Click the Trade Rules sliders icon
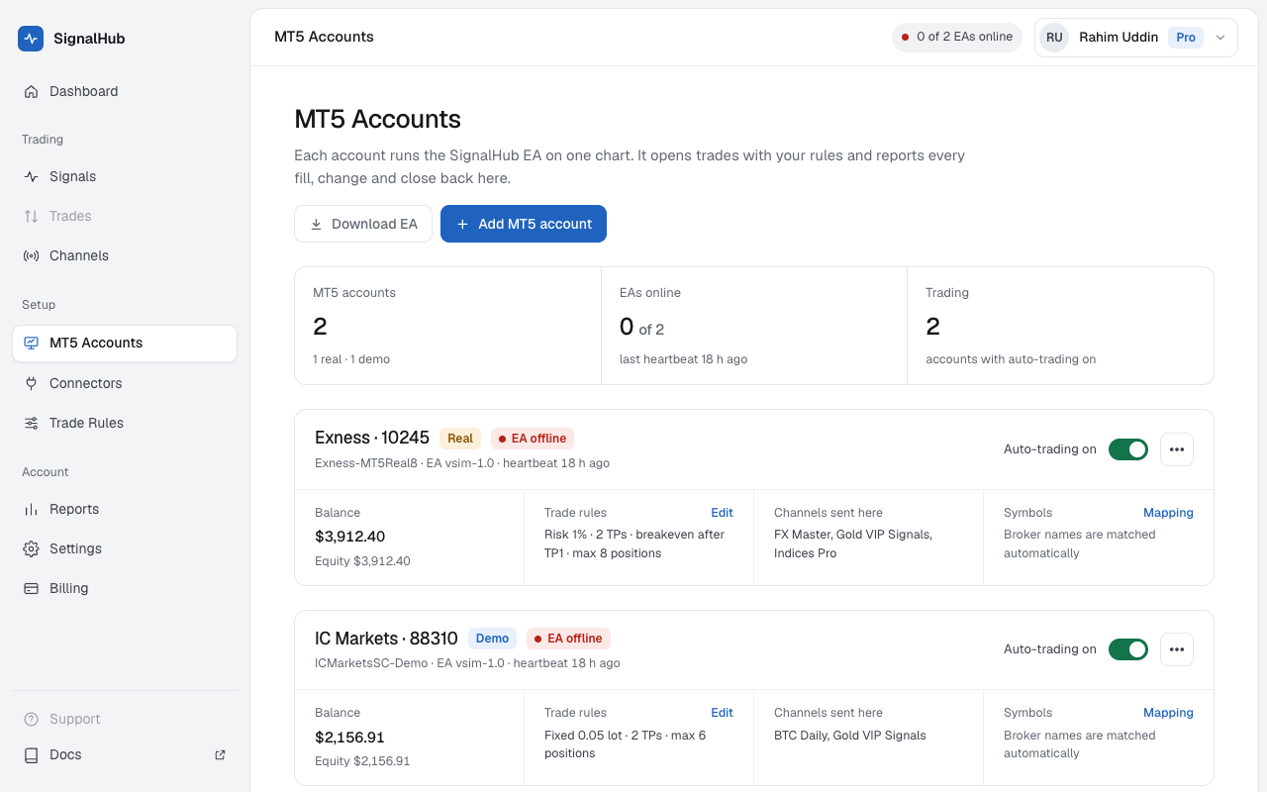The height and width of the screenshot is (792, 1267). tap(31, 423)
